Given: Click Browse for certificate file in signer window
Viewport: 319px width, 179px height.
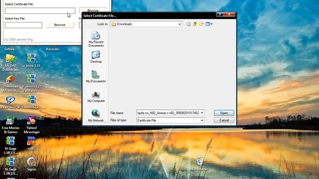Looking at the screenshot, I should click(93, 10).
